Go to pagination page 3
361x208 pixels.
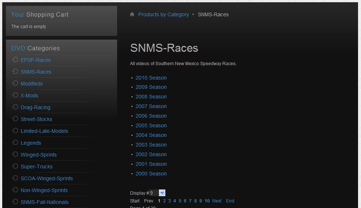click(169, 201)
